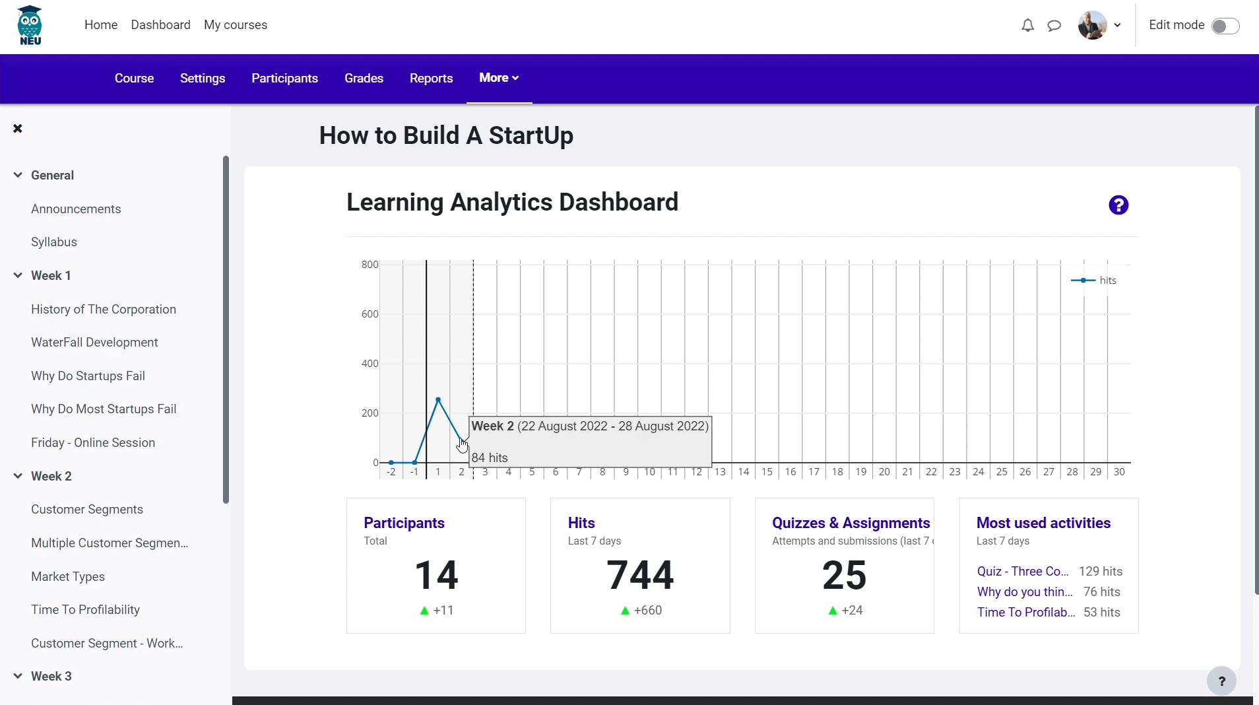Open Quizzes & Assignments details link
The image size is (1259, 705).
[851, 523]
